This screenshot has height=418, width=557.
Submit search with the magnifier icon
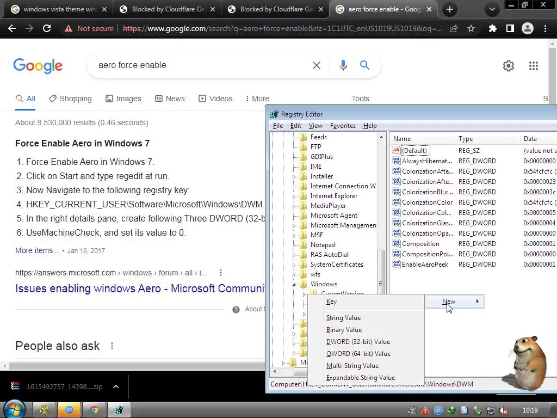click(x=364, y=65)
